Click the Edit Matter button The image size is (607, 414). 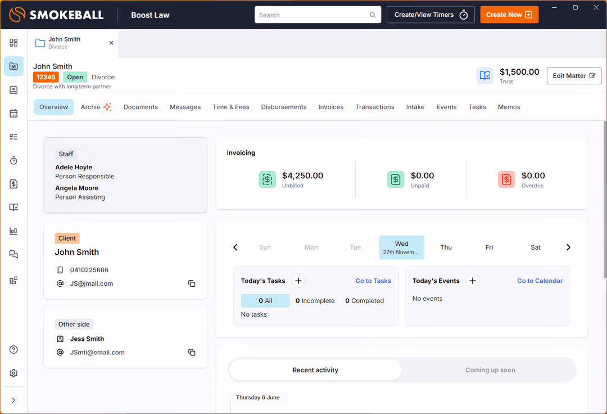pos(574,75)
